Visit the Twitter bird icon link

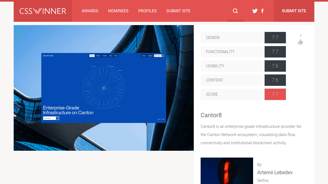(x=255, y=11)
